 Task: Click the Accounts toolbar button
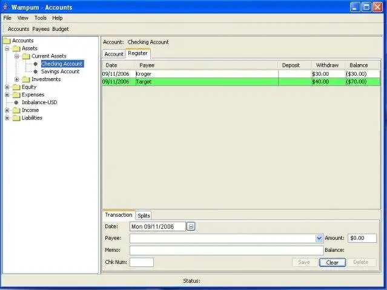tap(19, 29)
